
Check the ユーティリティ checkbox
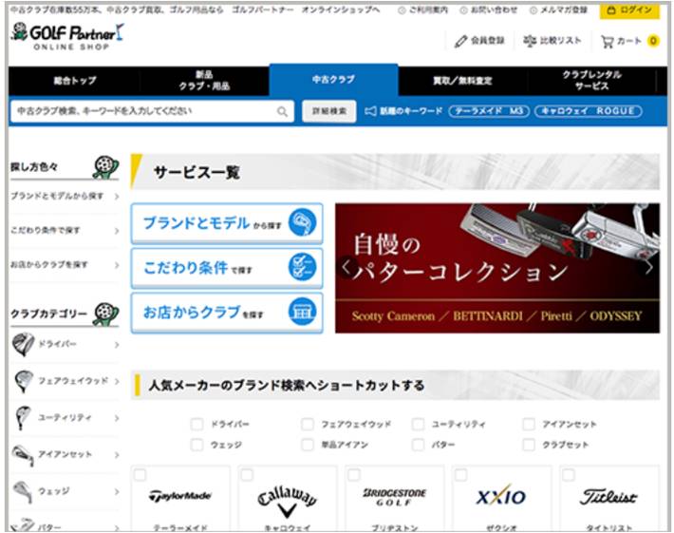(418, 424)
